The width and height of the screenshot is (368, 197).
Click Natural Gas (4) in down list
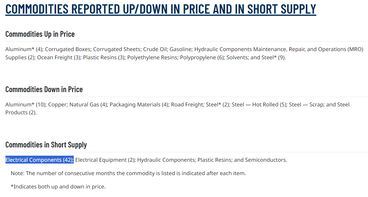tap(88, 105)
